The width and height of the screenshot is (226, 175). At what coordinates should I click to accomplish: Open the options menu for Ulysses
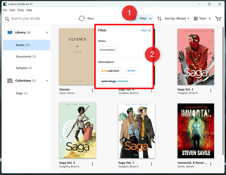pyautogui.click(x=92, y=90)
